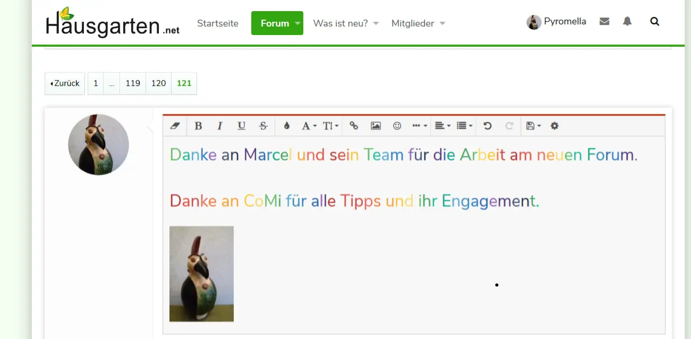Open the Mitglieder menu
Viewport: 691px width, 339px height.
pyautogui.click(x=413, y=23)
